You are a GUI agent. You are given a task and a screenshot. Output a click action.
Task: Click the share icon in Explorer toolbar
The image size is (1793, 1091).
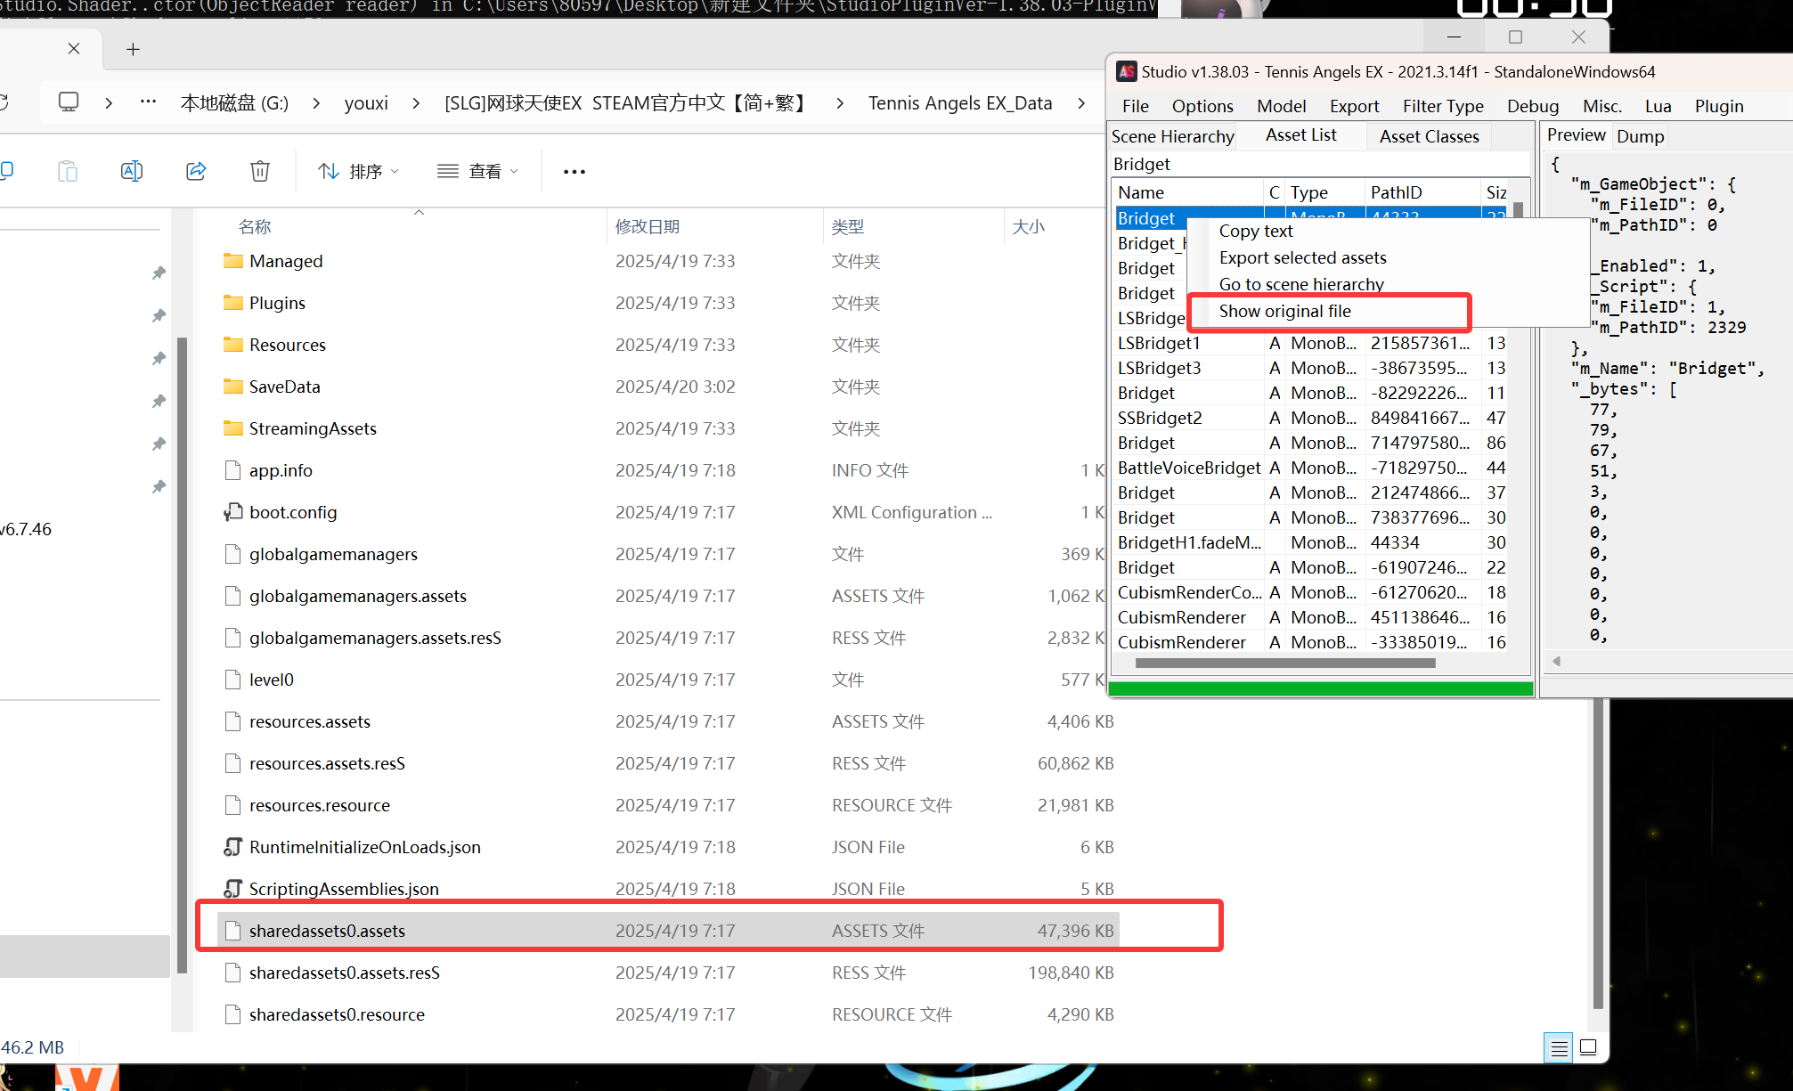point(196,171)
